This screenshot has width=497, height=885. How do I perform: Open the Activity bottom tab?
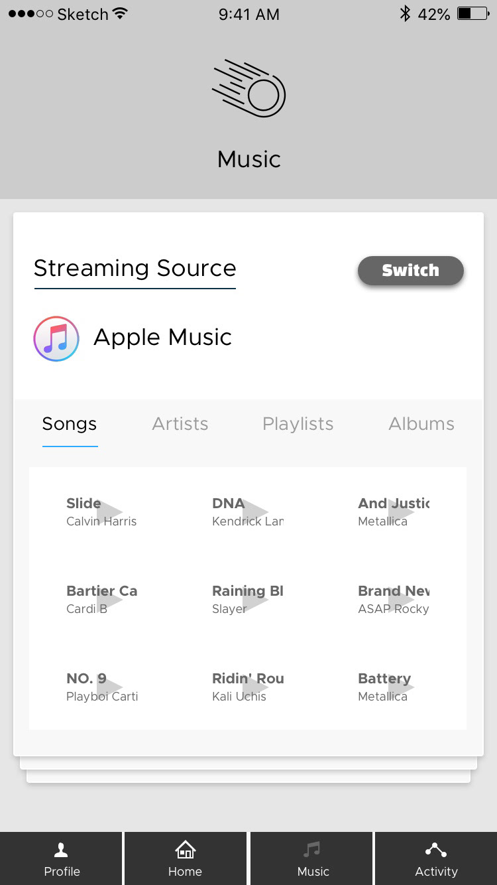(435, 850)
